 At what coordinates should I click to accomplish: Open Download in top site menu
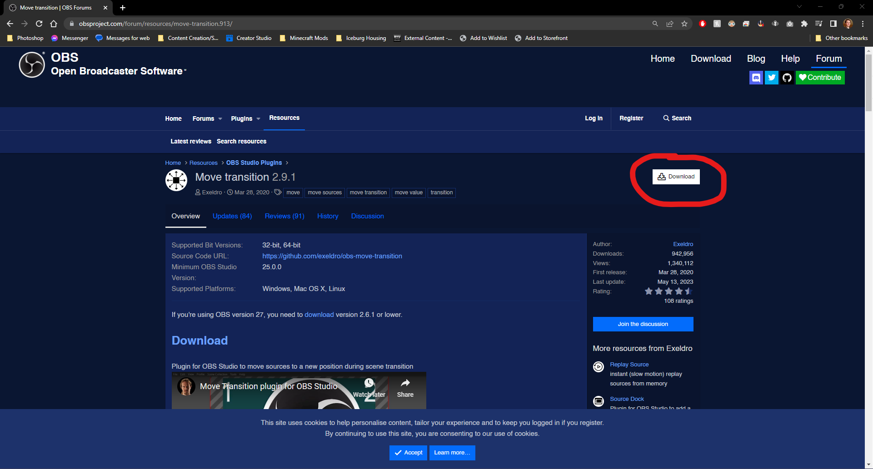711,59
